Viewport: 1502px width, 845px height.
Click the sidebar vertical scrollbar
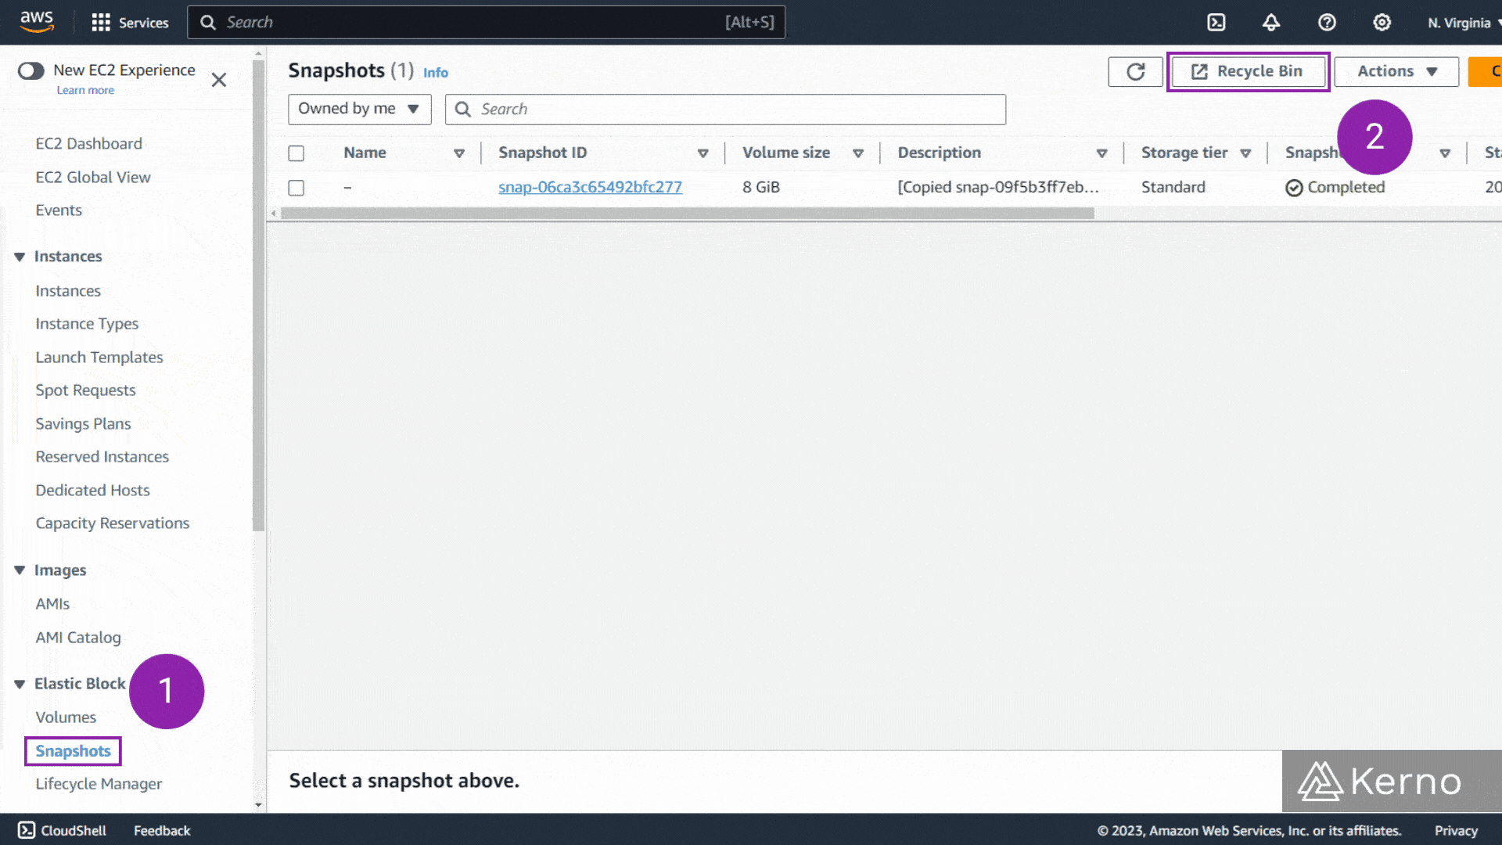coord(258,295)
